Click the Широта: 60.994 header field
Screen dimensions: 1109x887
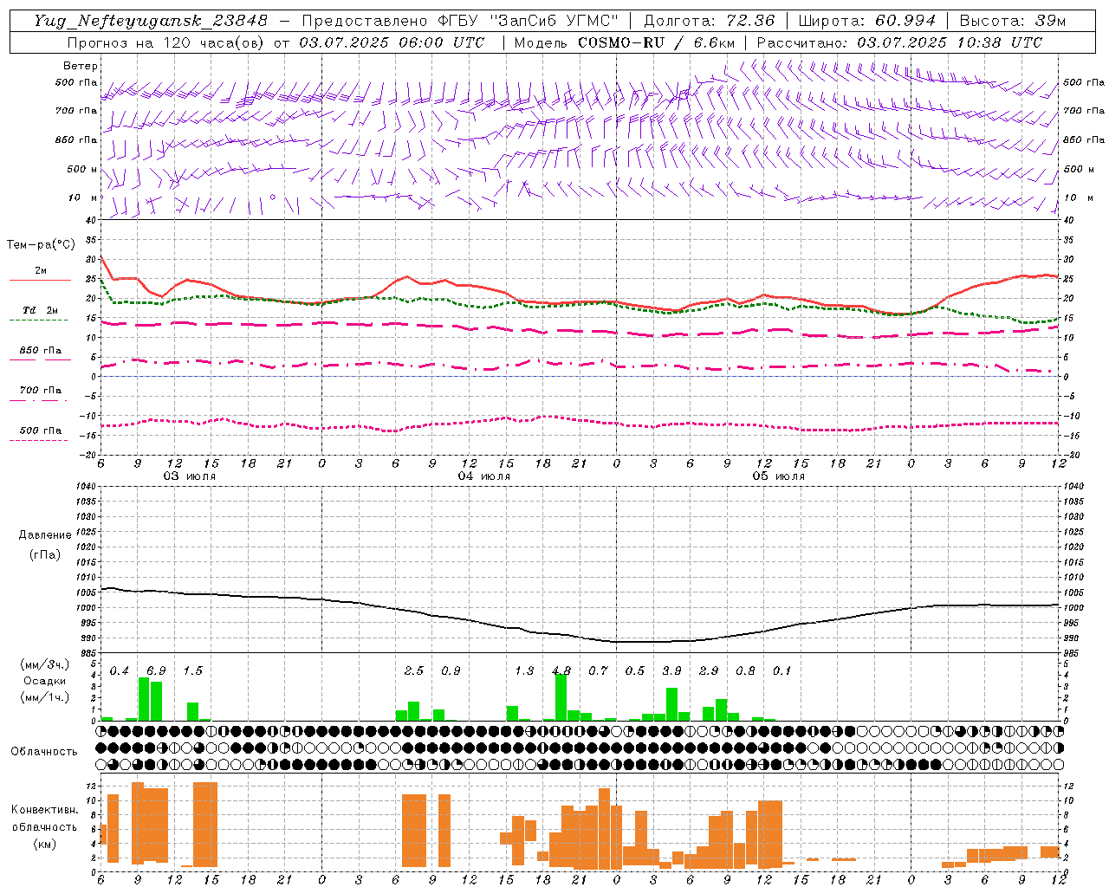(x=866, y=20)
